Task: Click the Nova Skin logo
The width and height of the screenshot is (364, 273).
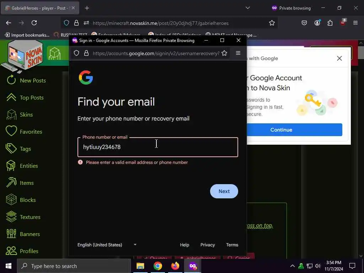Action: tap(22, 57)
